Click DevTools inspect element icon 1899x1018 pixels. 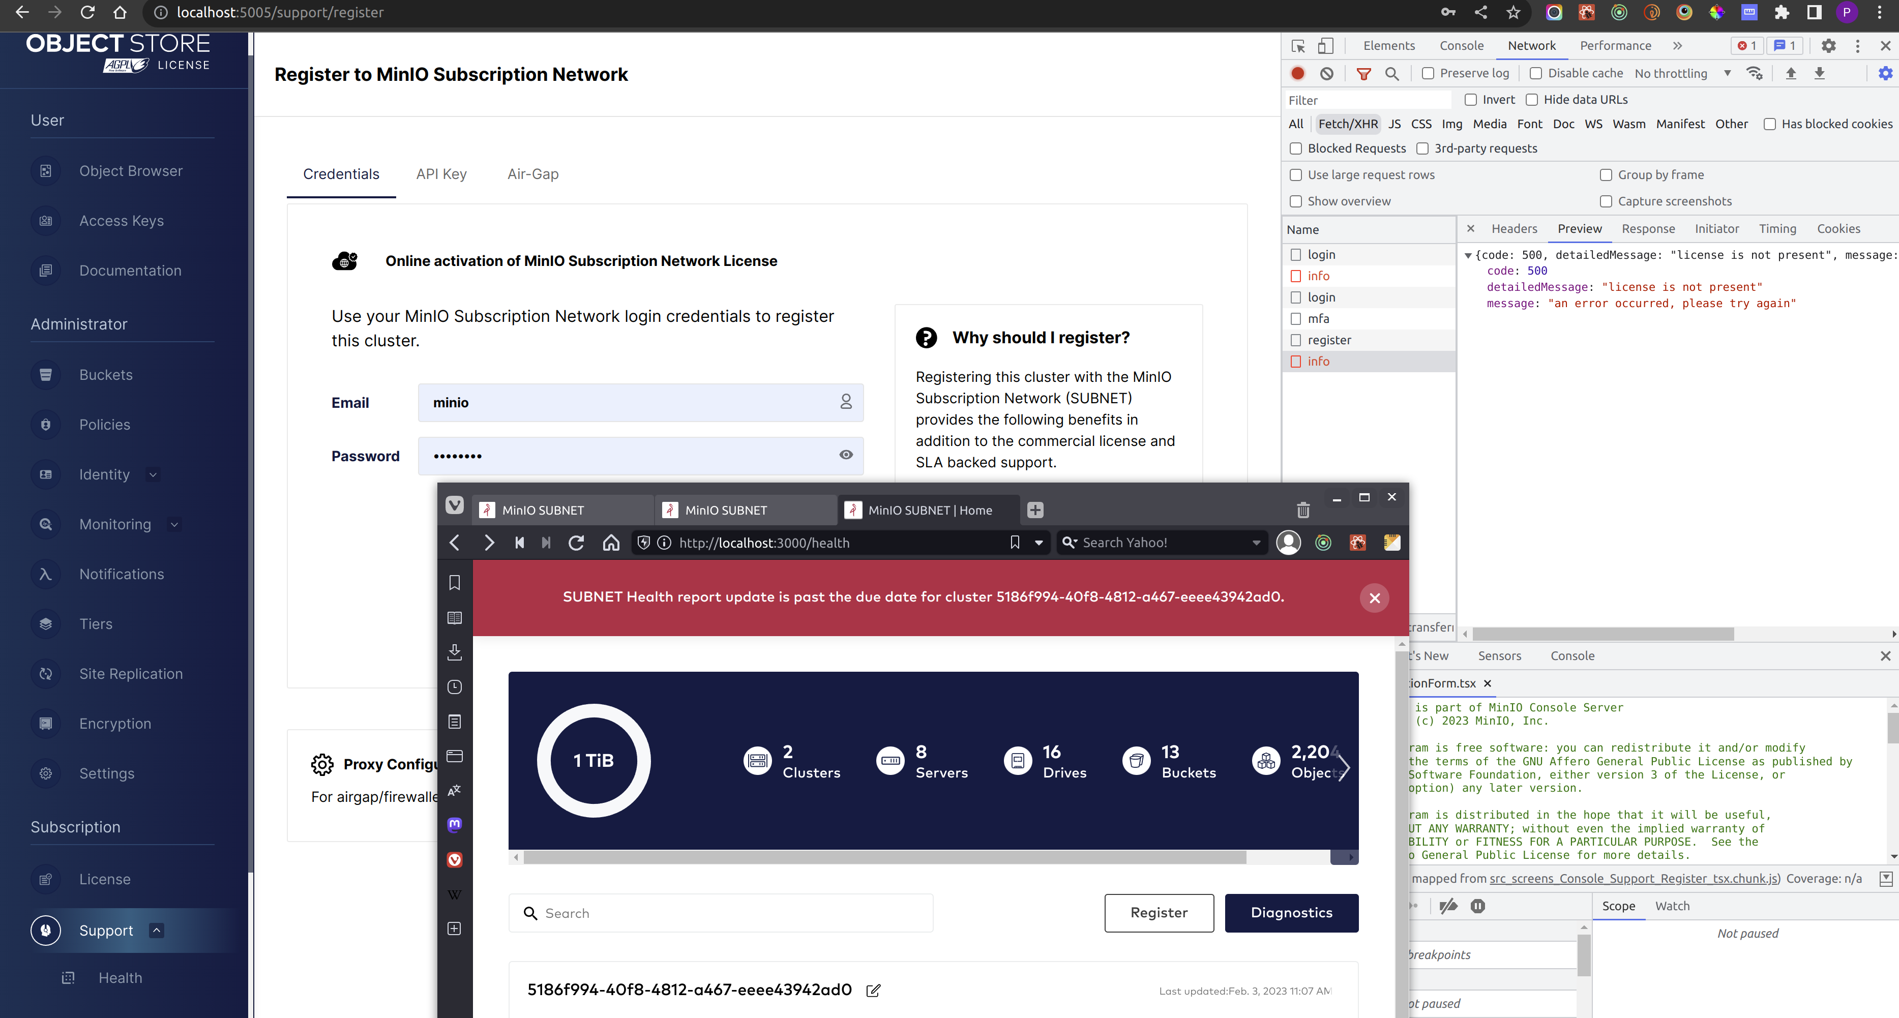point(1298,46)
